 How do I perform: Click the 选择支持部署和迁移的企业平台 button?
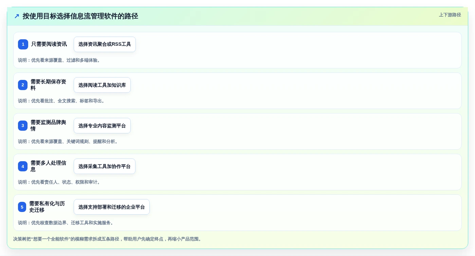[x=112, y=207]
